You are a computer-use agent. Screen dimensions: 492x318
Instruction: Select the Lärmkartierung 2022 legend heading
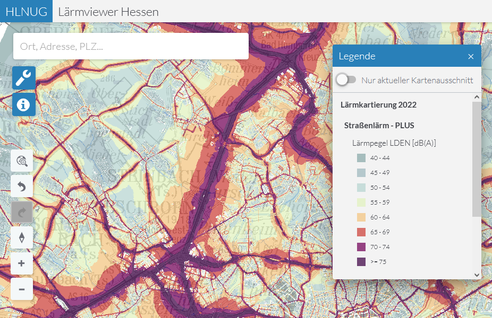pyautogui.click(x=378, y=105)
